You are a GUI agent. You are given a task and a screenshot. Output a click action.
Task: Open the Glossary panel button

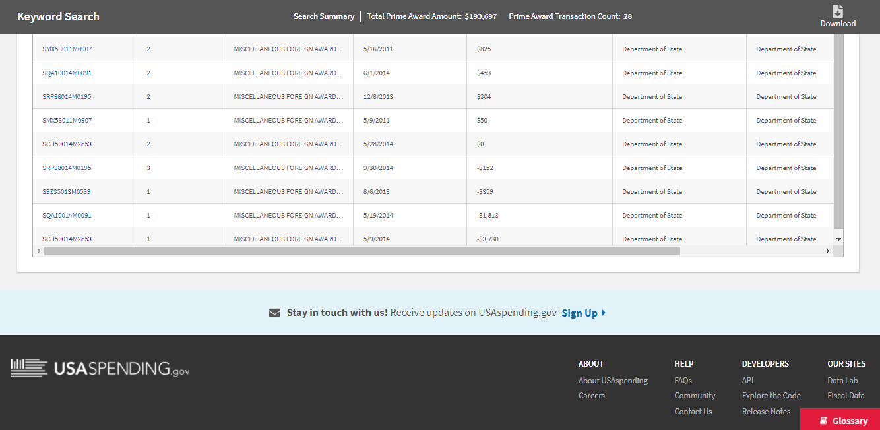(x=840, y=420)
